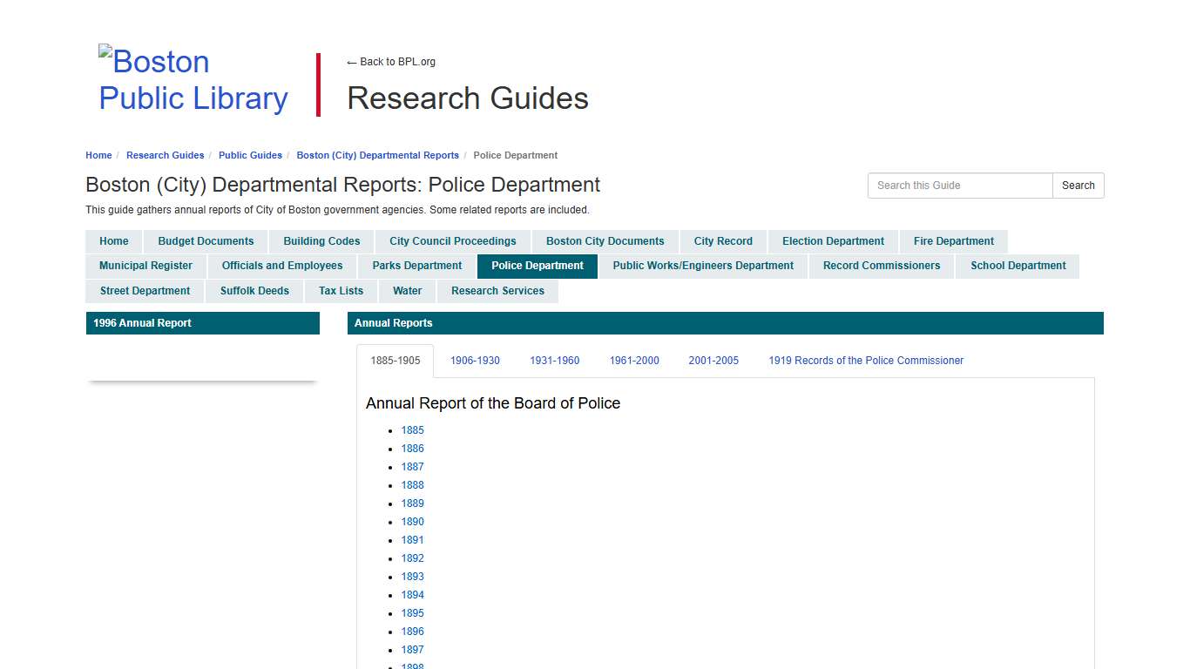
Task: Open the 1896 annual report
Action: click(413, 631)
